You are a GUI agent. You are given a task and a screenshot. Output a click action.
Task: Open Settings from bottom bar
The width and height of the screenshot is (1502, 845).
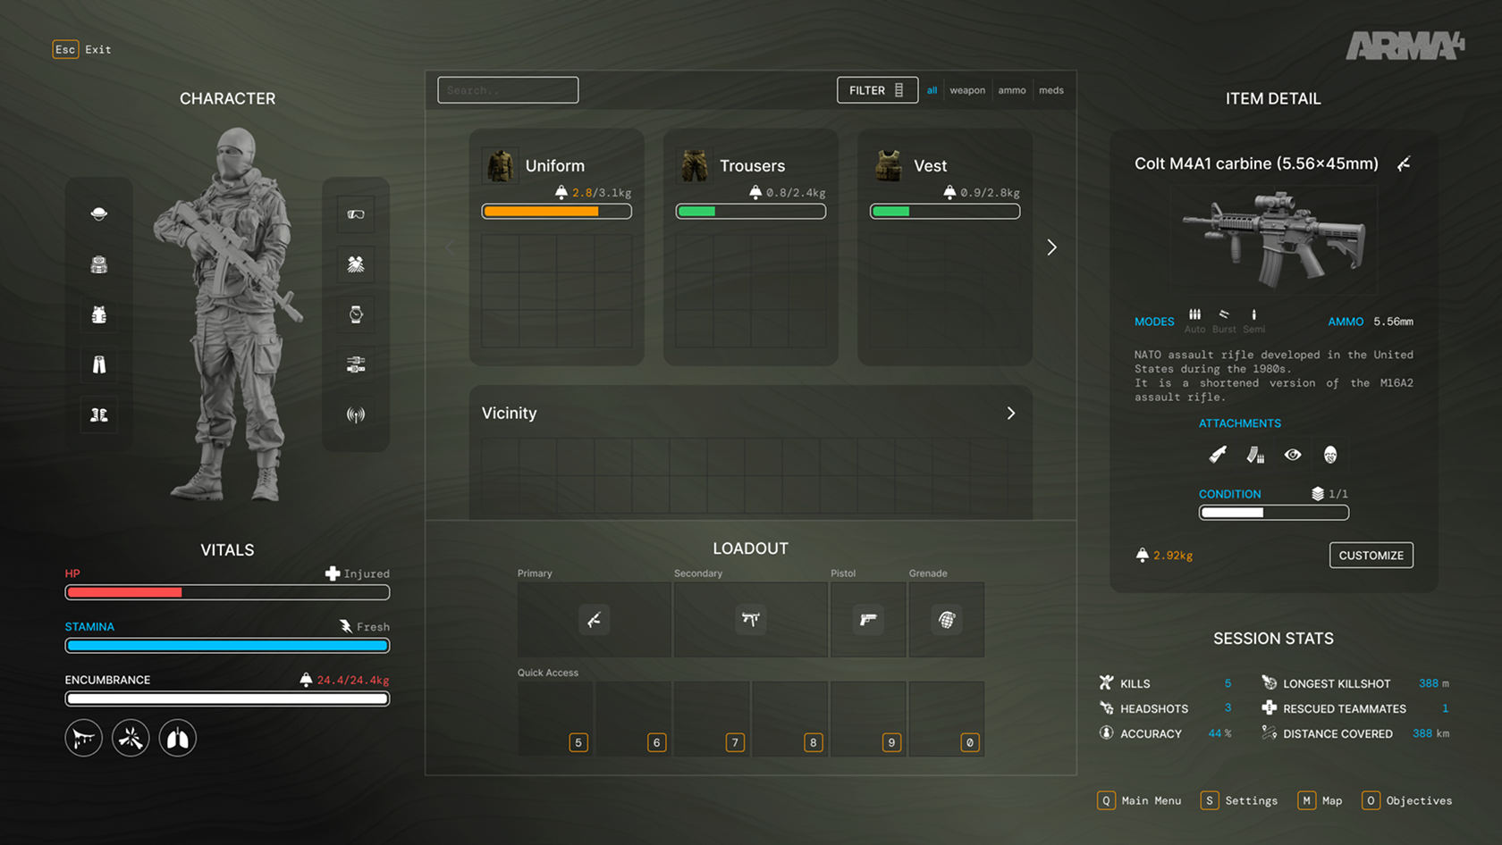coord(1239,800)
